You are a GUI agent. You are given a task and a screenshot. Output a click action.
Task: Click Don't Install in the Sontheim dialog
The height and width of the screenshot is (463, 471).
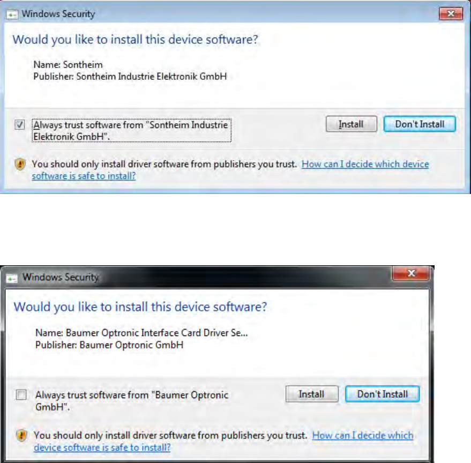pos(420,124)
